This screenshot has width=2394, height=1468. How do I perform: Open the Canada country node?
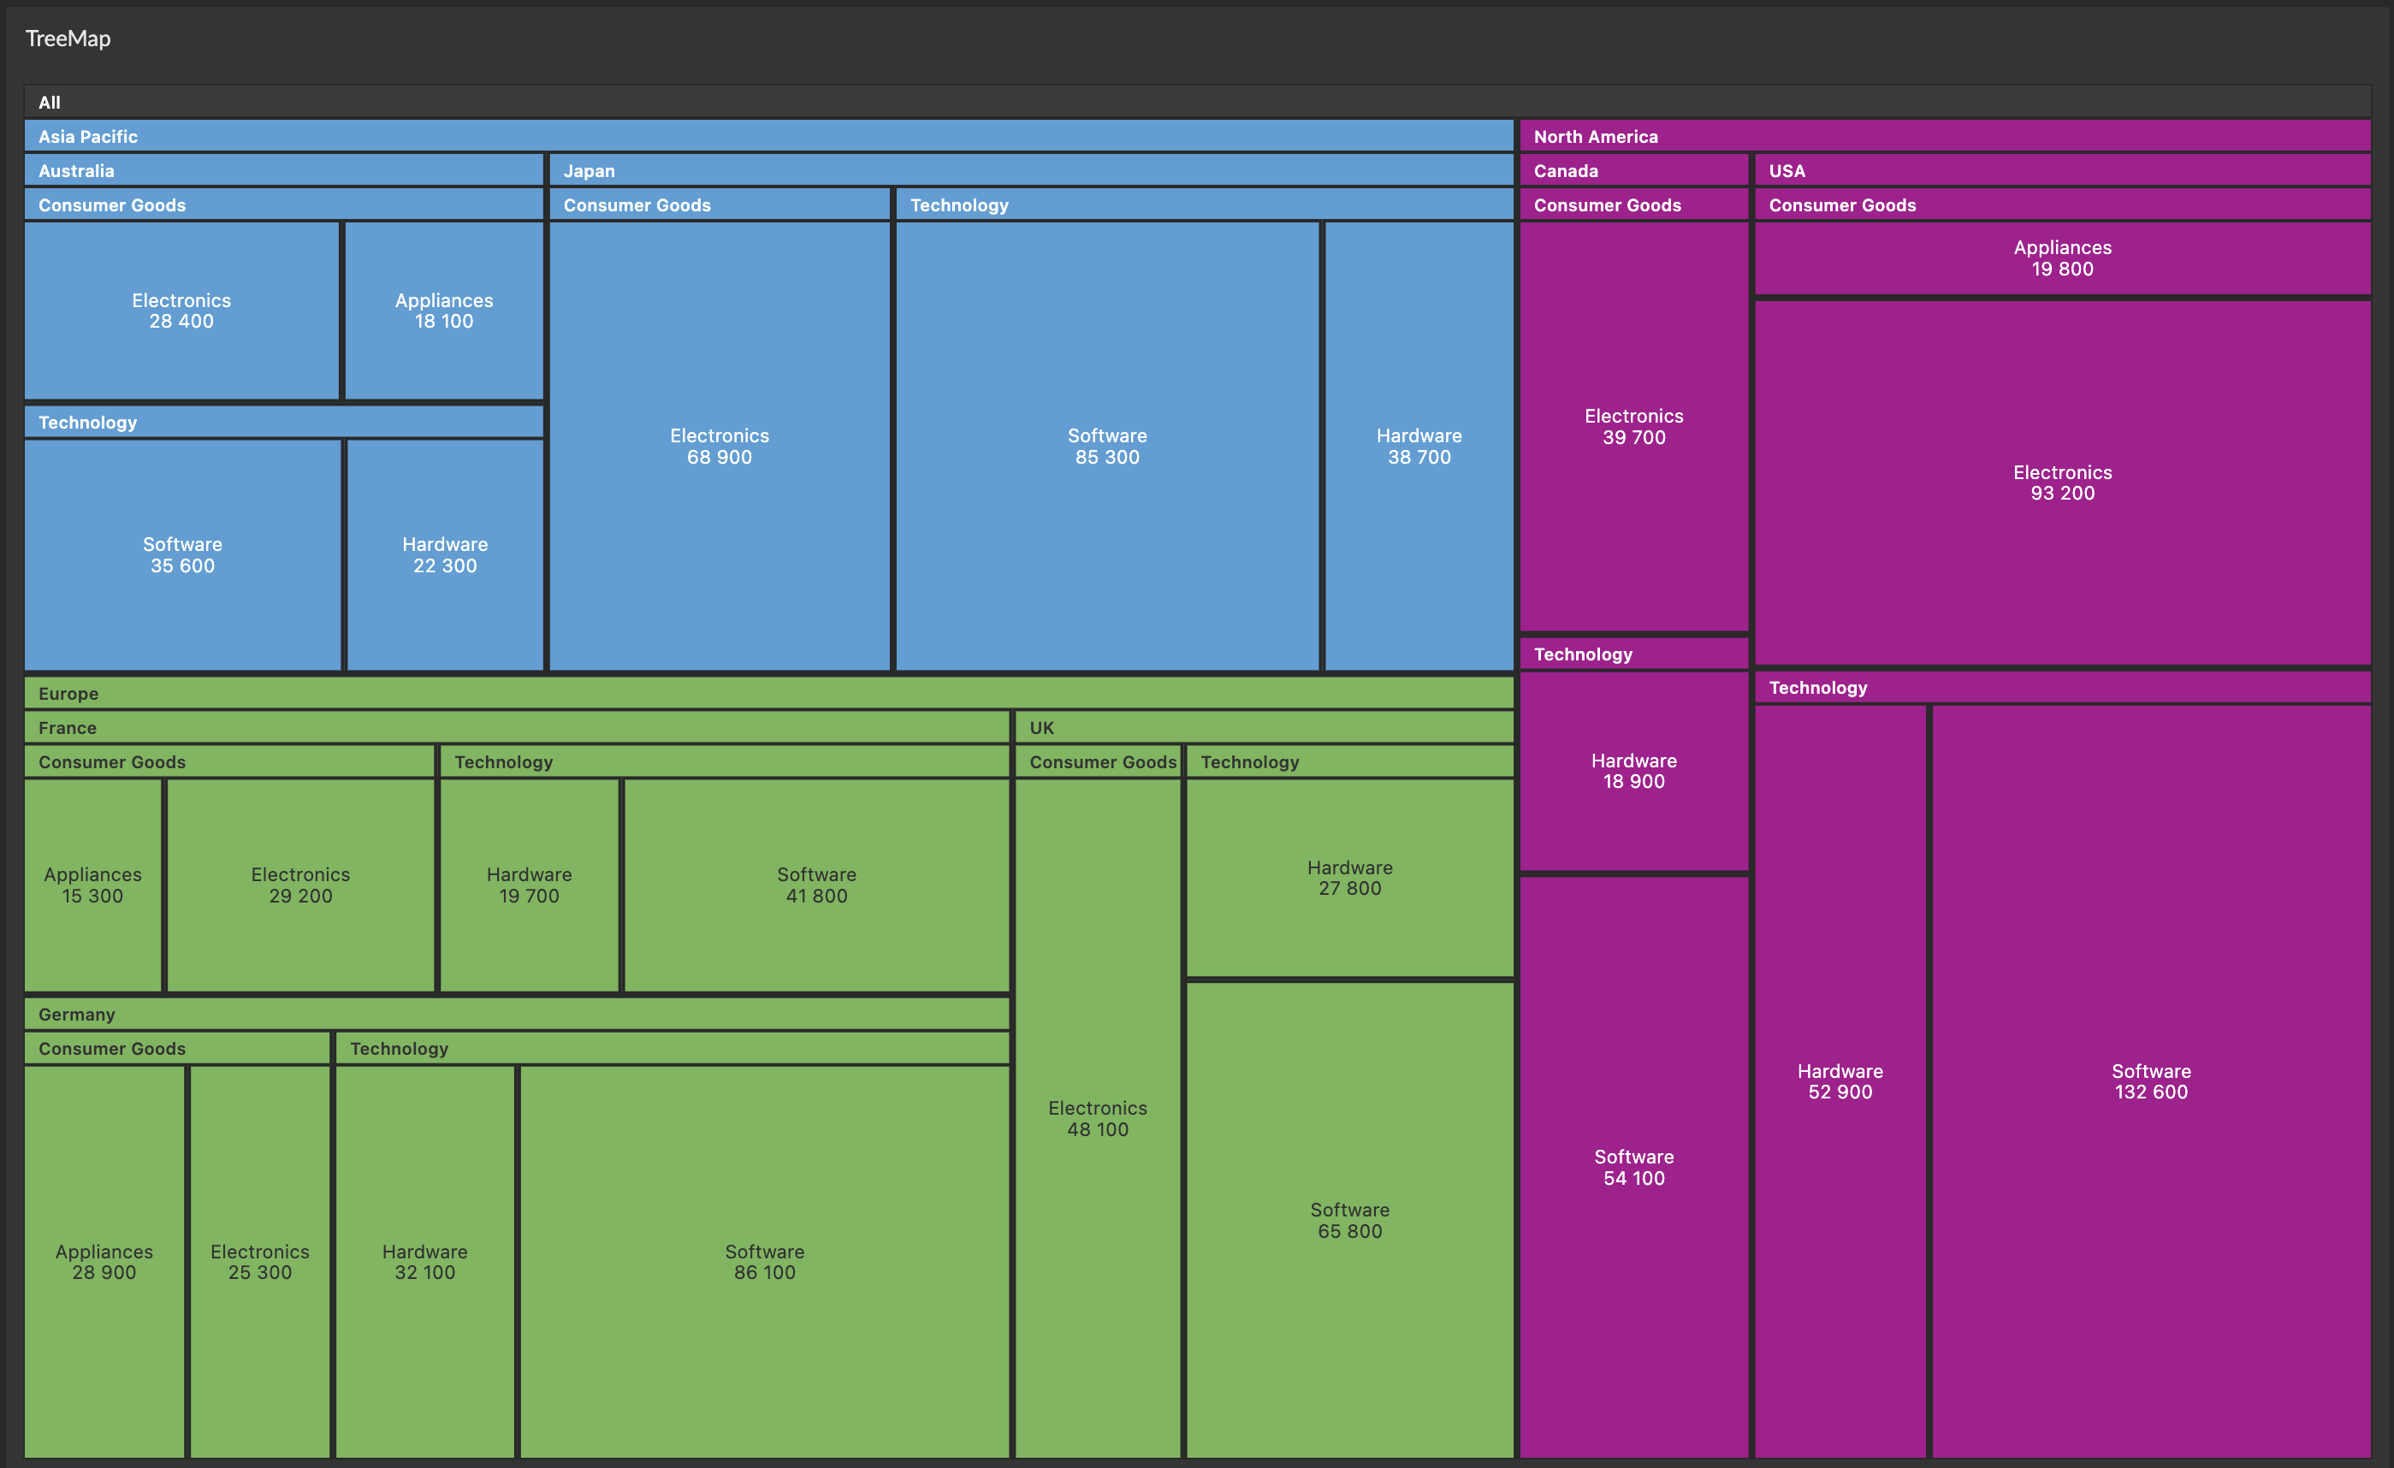[x=1567, y=171]
